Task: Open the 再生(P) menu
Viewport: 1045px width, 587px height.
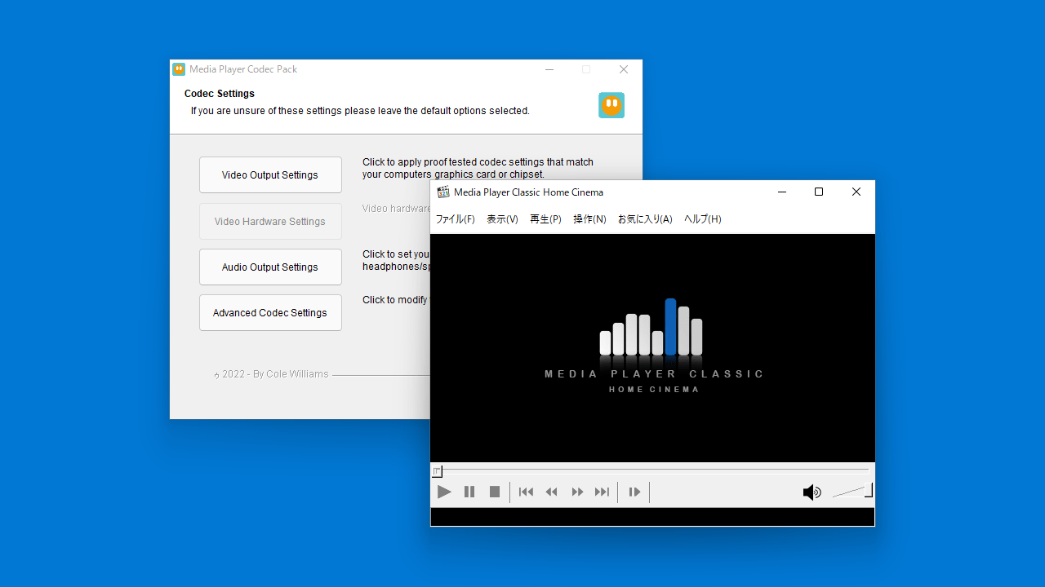Action: pyautogui.click(x=545, y=219)
